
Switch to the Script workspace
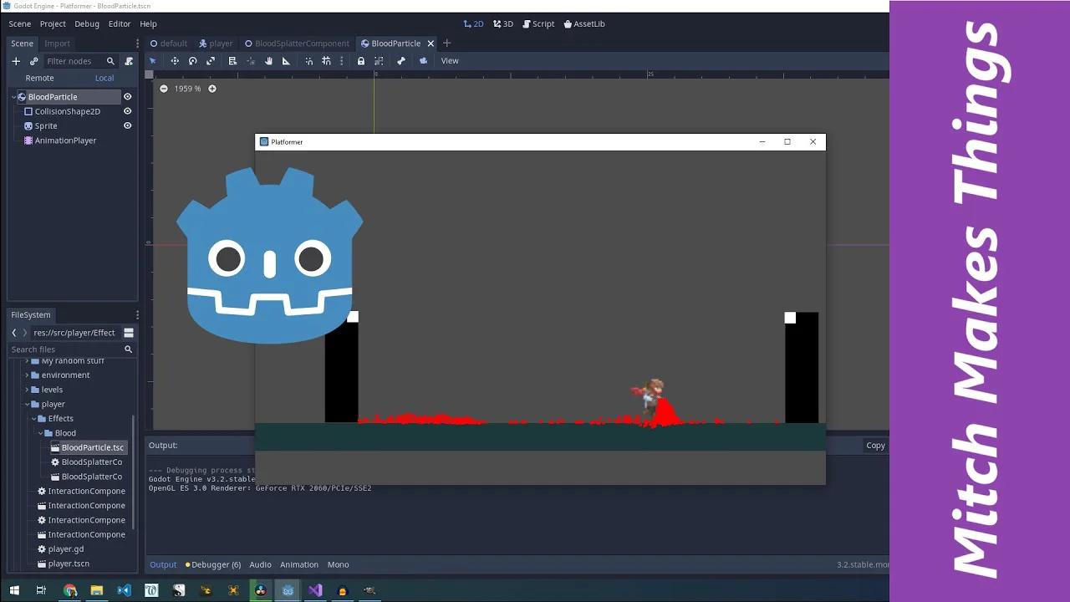click(538, 23)
